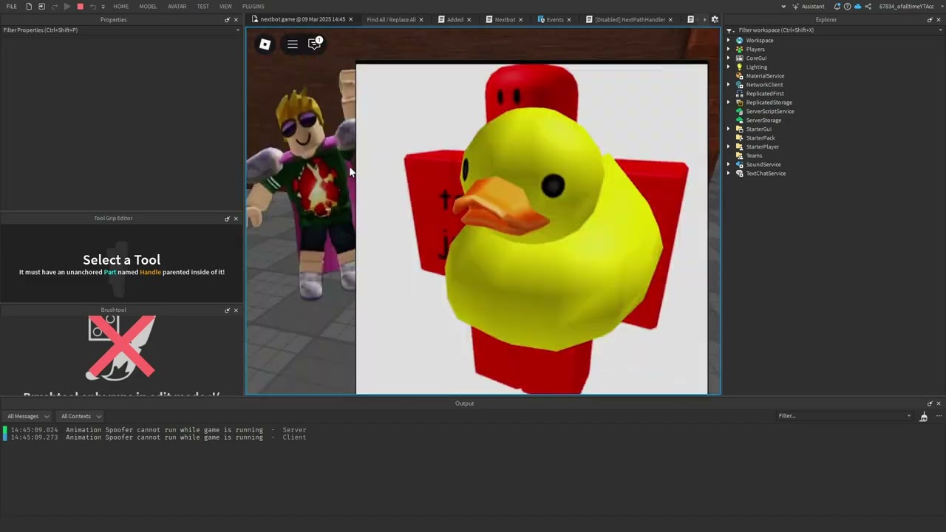Open the quick access toolbar customize arrow
The width and height of the screenshot is (946, 532).
tap(103, 7)
